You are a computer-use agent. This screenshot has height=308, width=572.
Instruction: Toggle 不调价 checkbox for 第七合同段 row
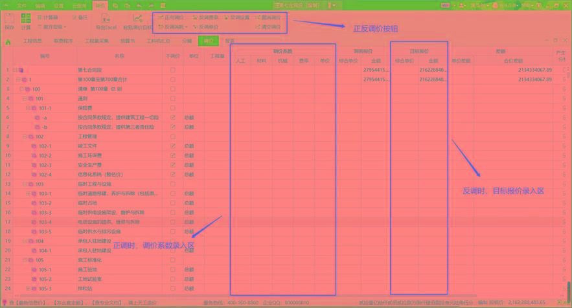(173, 70)
